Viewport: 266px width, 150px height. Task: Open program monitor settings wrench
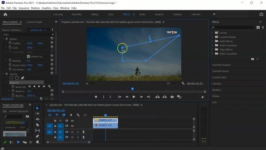183,83
